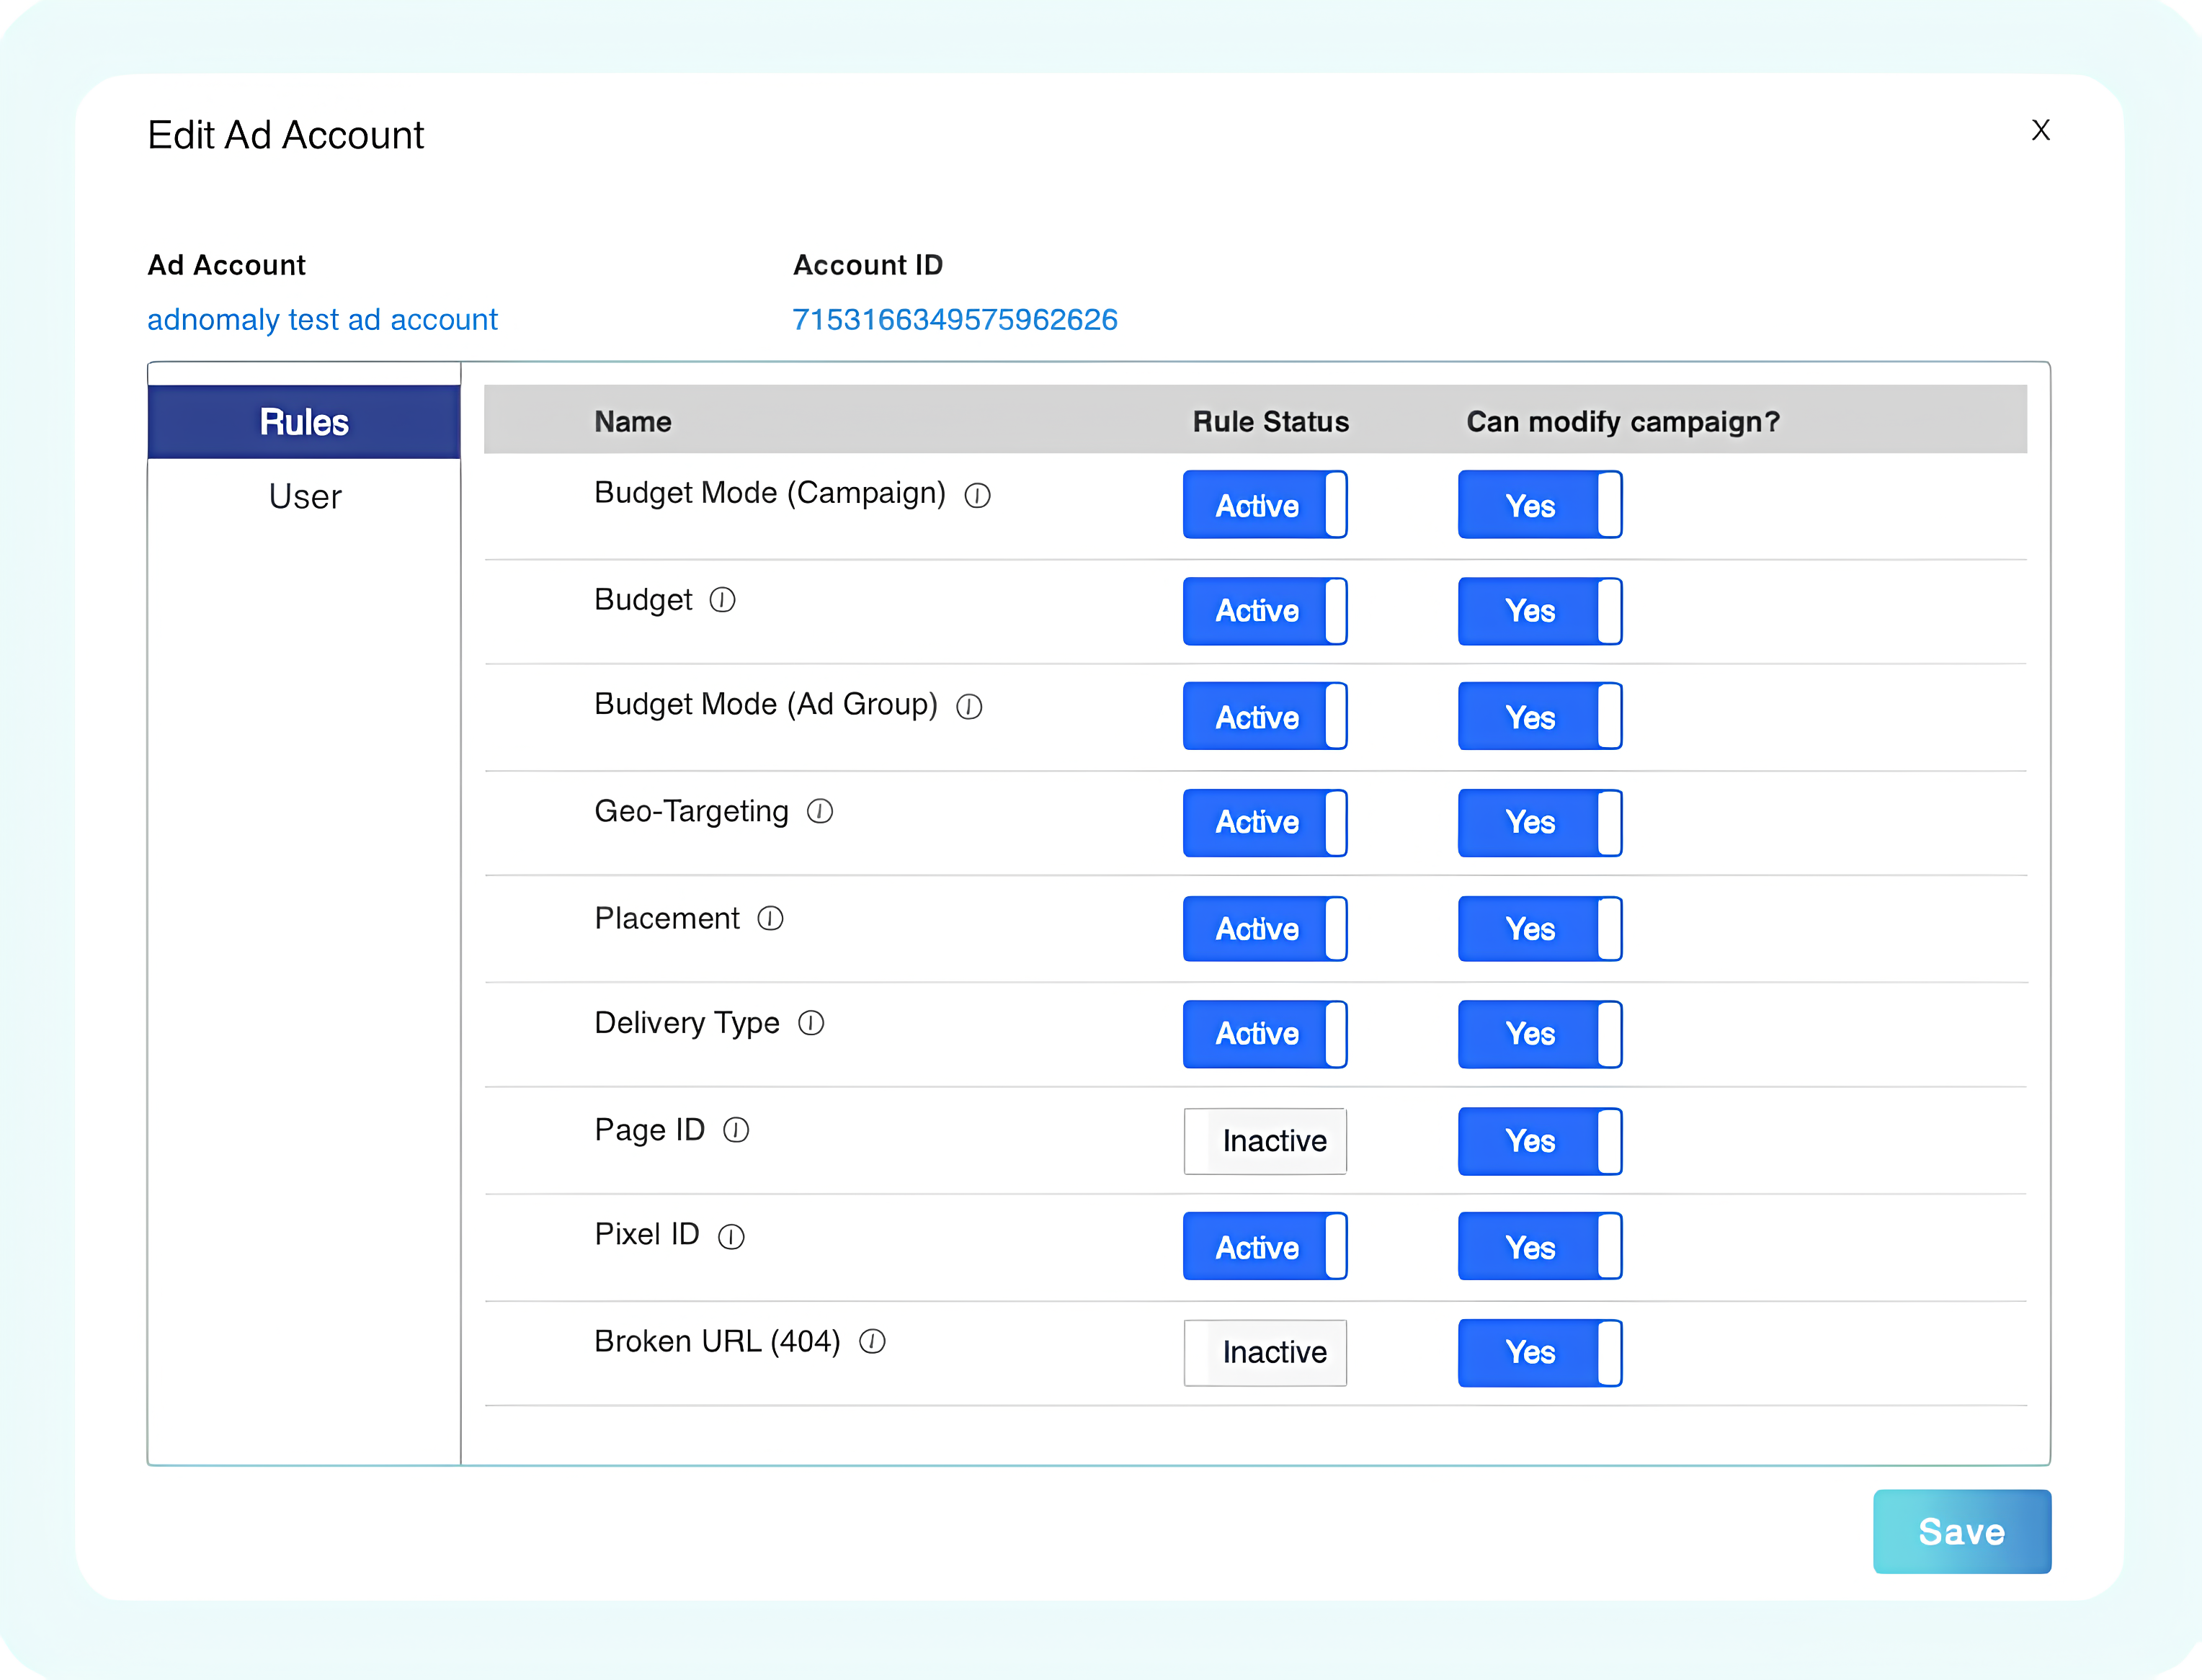Close the Edit Ad Account dialog

[x=2040, y=130]
